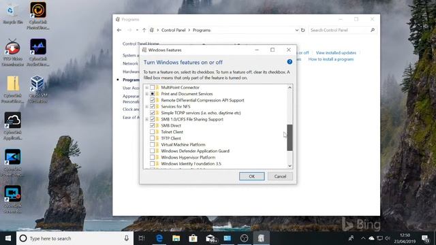Click the Type here to search box

(76, 238)
